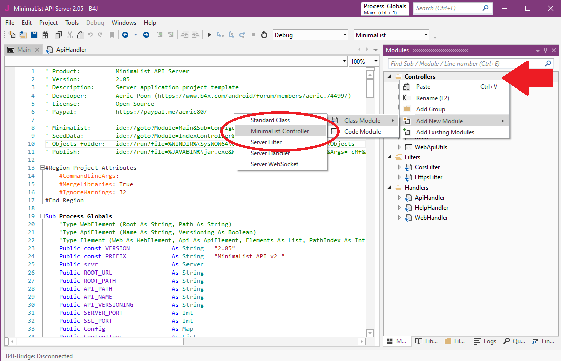This screenshot has width=561, height=361.
Task: Open the 100% zoom level dropdown
Action: pos(375,61)
